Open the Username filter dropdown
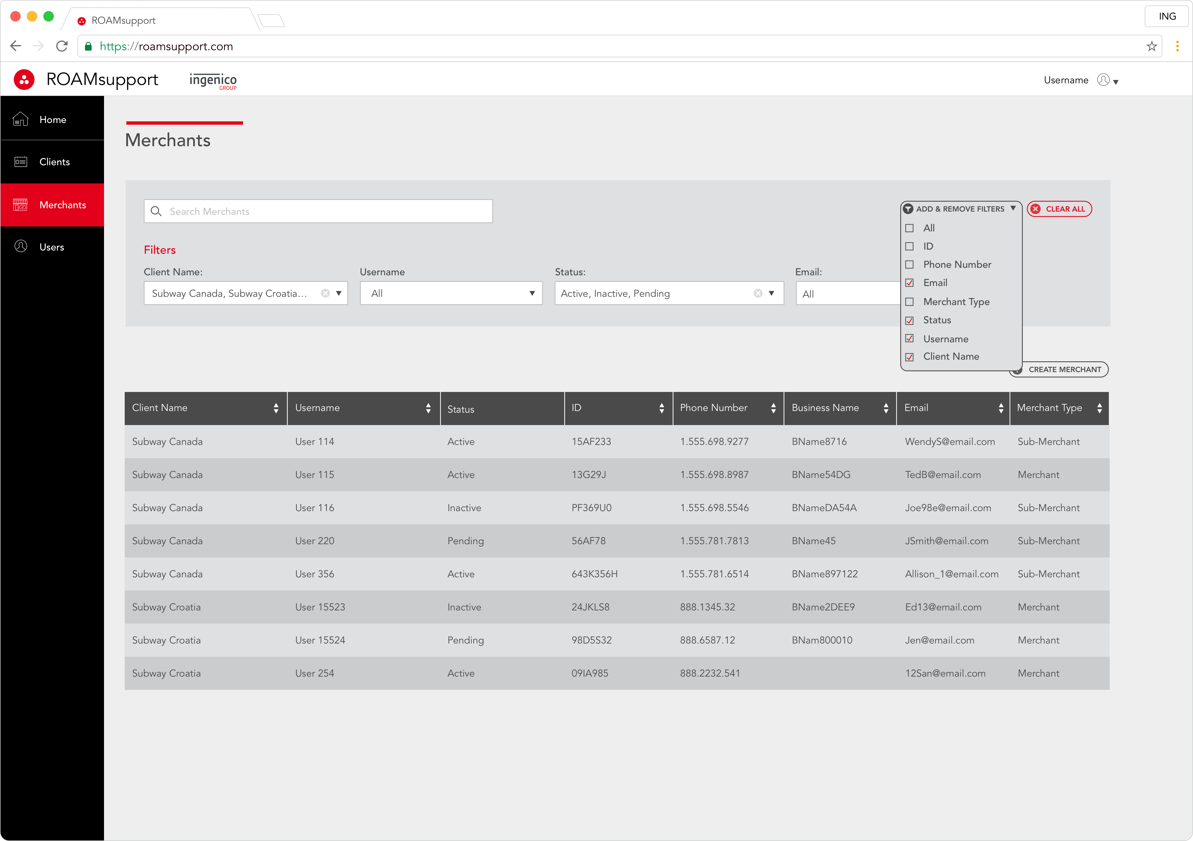The width and height of the screenshot is (1193, 841). point(451,293)
